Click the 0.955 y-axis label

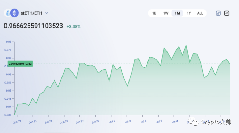(8, 83)
